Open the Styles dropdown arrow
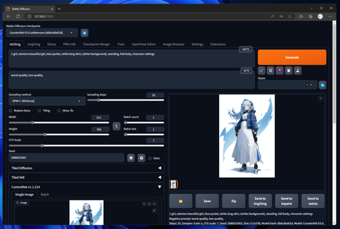 (x=311, y=85)
